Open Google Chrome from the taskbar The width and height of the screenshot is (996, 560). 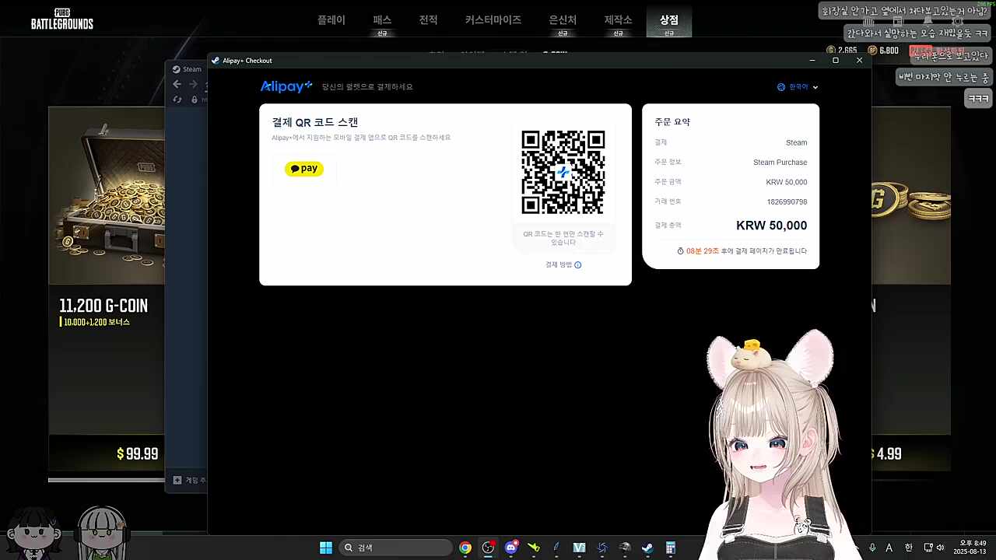tap(465, 548)
